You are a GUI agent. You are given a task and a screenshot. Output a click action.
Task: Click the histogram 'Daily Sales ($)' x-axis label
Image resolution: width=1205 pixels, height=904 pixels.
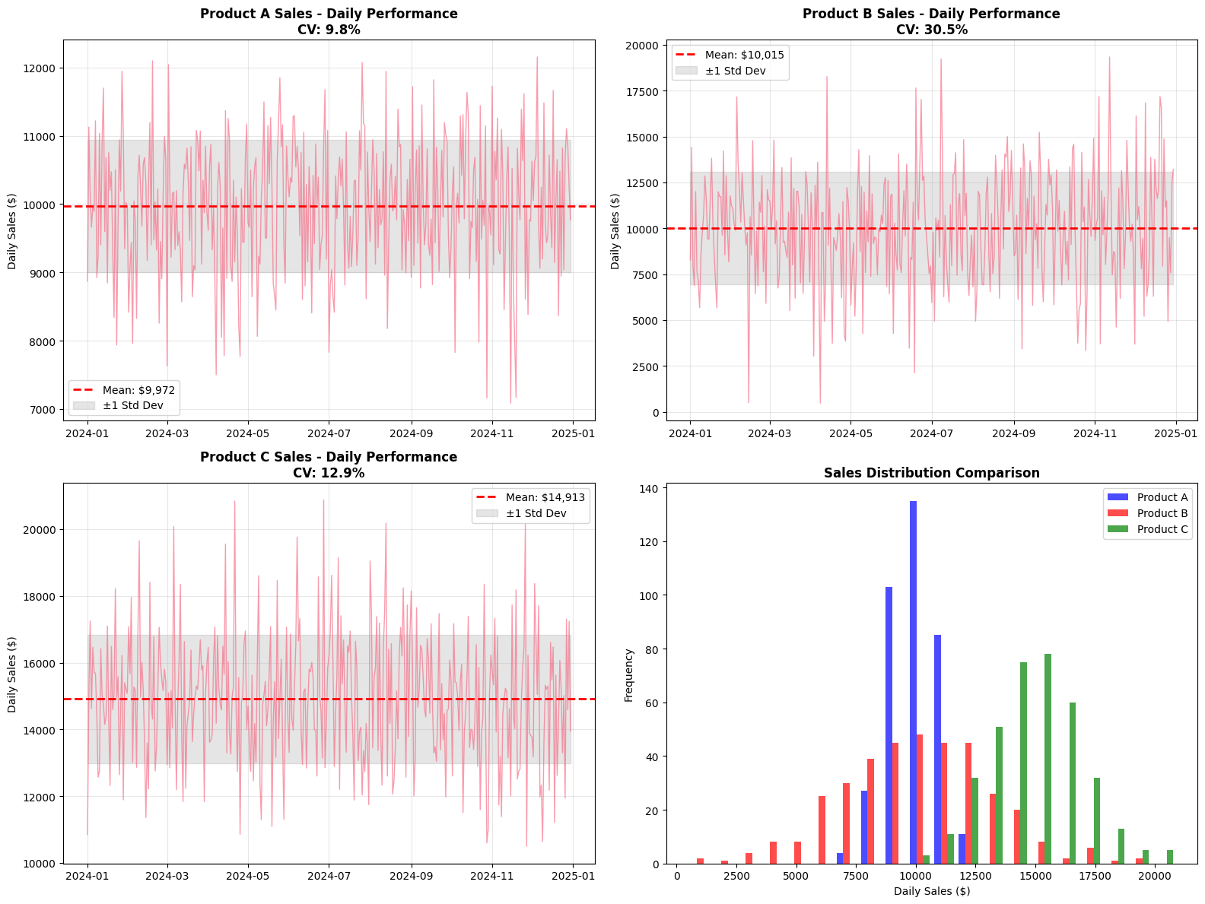(x=932, y=891)
